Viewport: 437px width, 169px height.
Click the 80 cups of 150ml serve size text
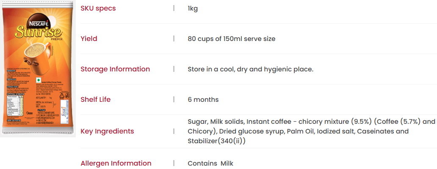click(x=231, y=38)
